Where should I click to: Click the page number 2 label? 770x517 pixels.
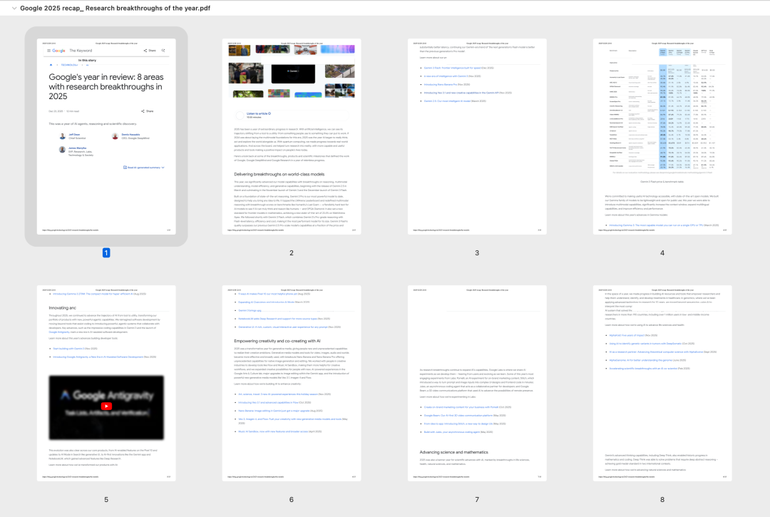(x=292, y=253)
